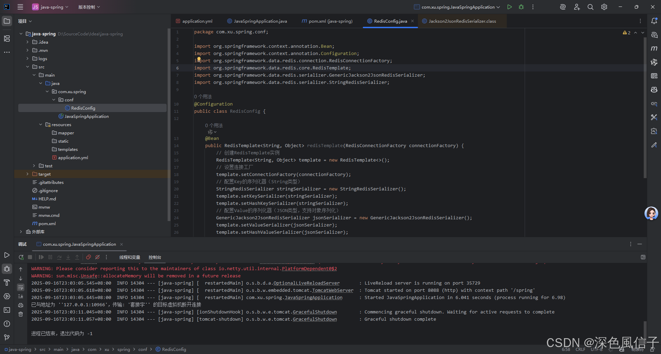Screen dimensions: 661x354
Task: Open the run configuration dropdown
Action: (457, 7)
